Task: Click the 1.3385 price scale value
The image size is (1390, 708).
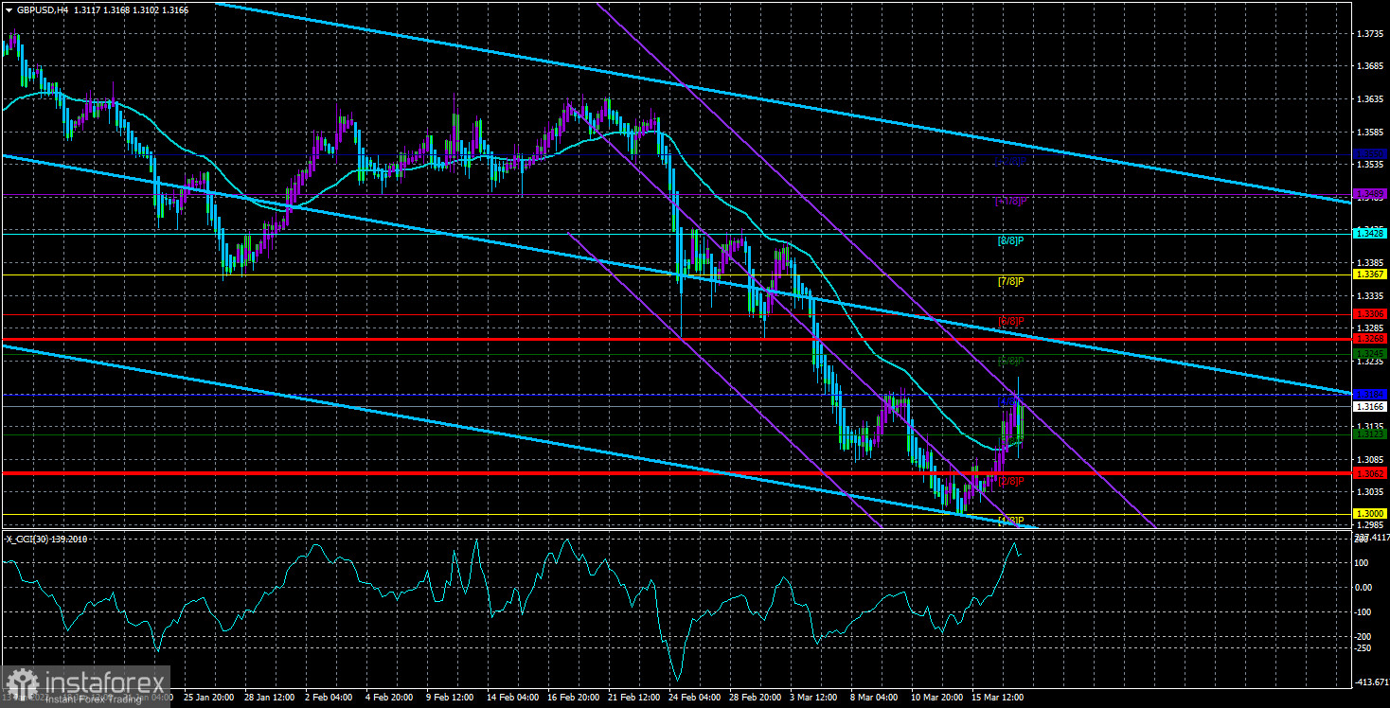Action: click(x=1371, y=262)
